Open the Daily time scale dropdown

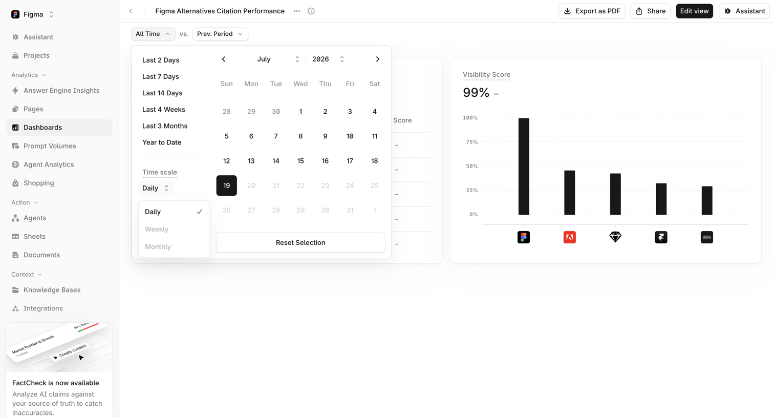pos(156,188)
